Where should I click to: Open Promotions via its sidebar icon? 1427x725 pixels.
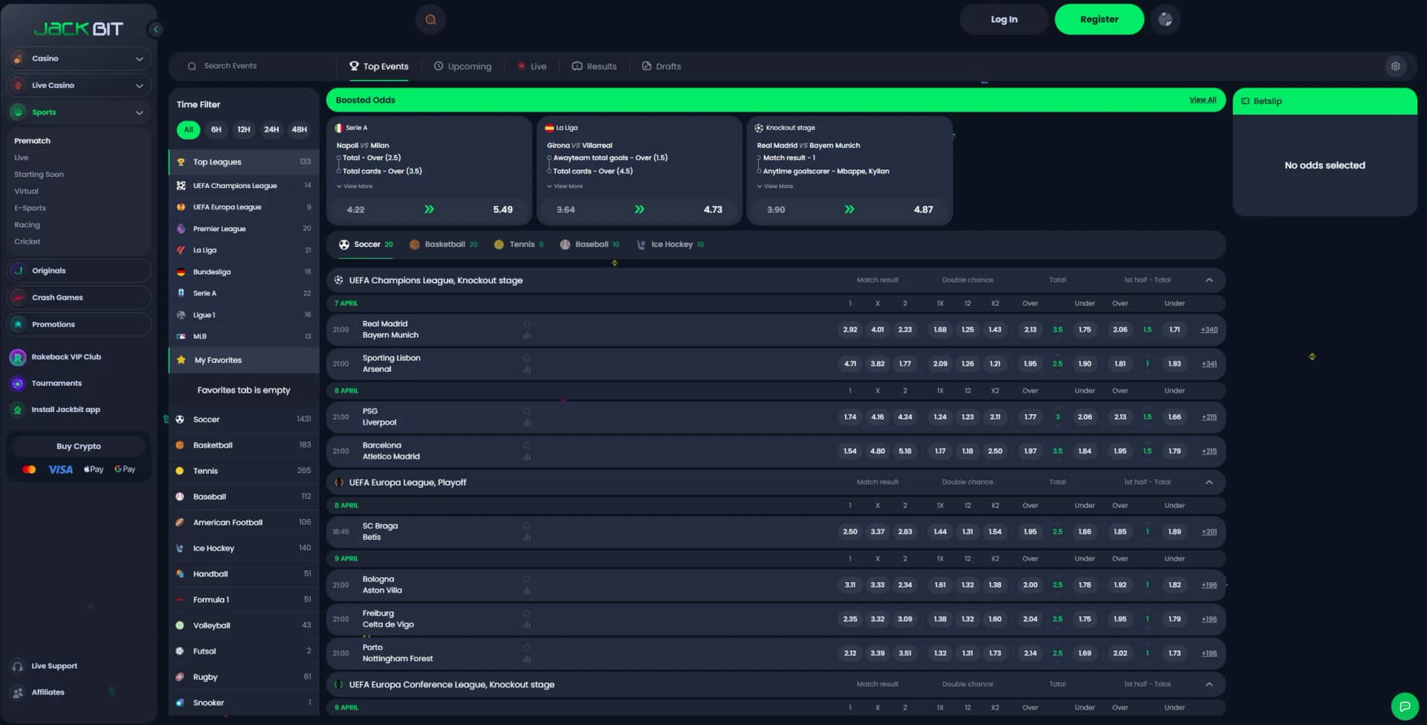(16, 324)
